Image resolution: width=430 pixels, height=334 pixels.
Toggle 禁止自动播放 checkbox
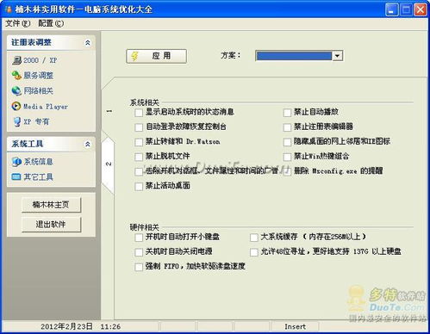[287, 113]
